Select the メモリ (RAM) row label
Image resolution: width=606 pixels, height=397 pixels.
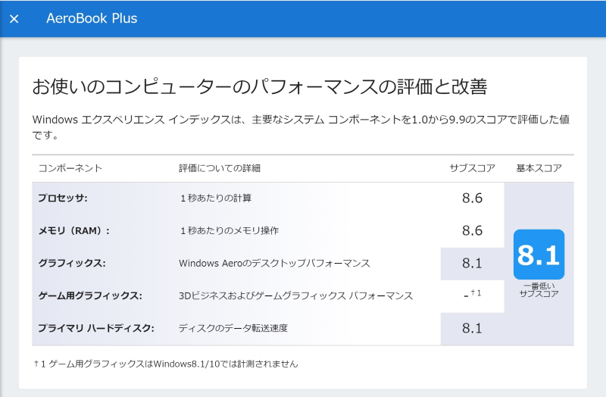tap(73, 231)
